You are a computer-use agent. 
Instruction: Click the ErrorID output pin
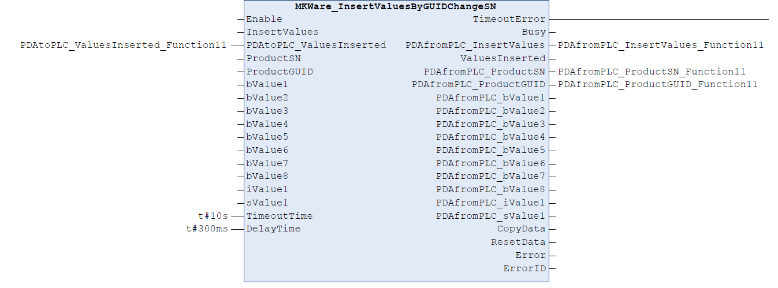[524, 268]
